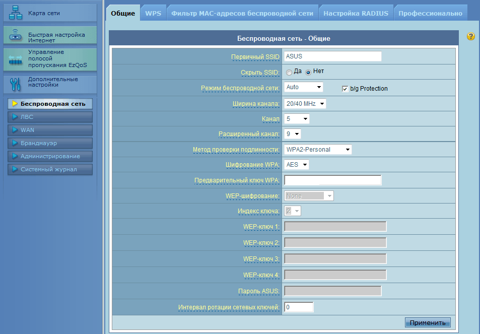Image resolution: width=480 pixels, height=334 pixels.
Task: Select Нет radio for Скрыть SSID
Action: pyautogui.click(x=308, y=72)
